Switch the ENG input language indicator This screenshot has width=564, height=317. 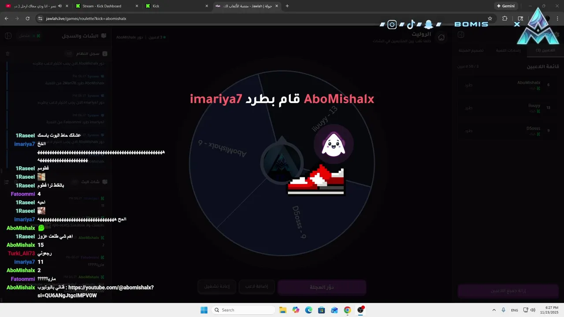(514, 310)
